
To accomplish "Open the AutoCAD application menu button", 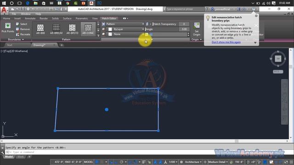I will [4, 11].
